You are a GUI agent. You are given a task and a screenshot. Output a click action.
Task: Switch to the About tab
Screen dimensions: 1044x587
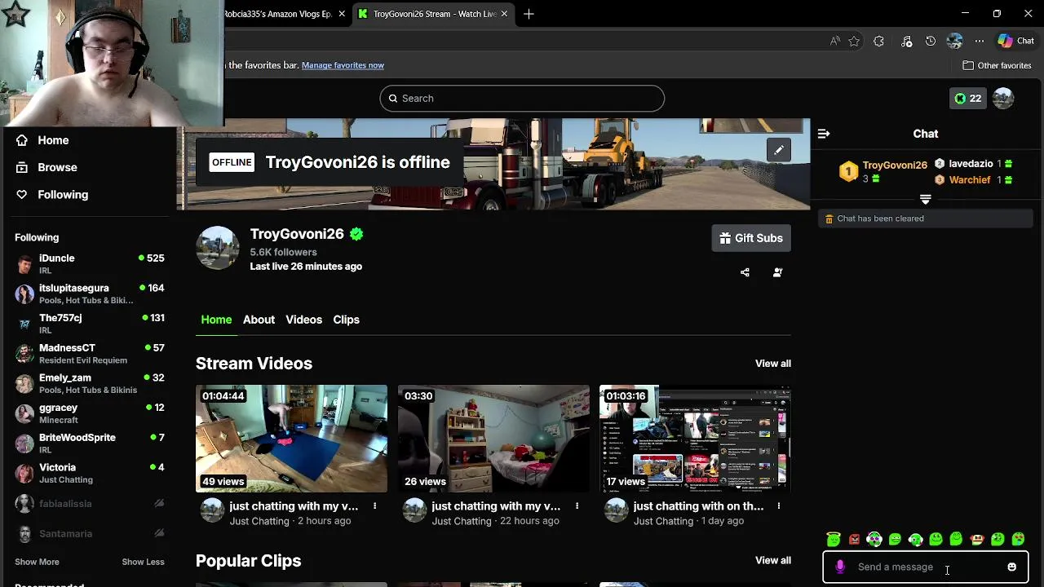pyautogui.click(x=259, y=320)
